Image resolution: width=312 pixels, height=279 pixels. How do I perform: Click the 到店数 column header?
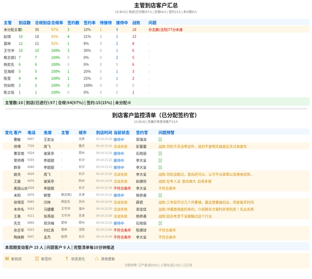tap(25, 22)
